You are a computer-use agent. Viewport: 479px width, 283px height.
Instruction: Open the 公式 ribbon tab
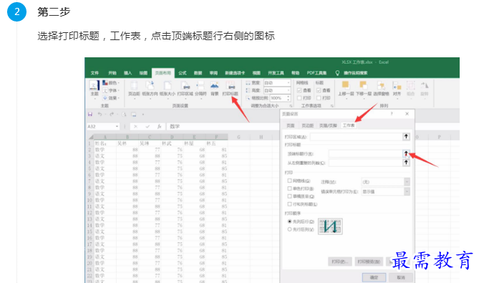[x=183, y=73]
